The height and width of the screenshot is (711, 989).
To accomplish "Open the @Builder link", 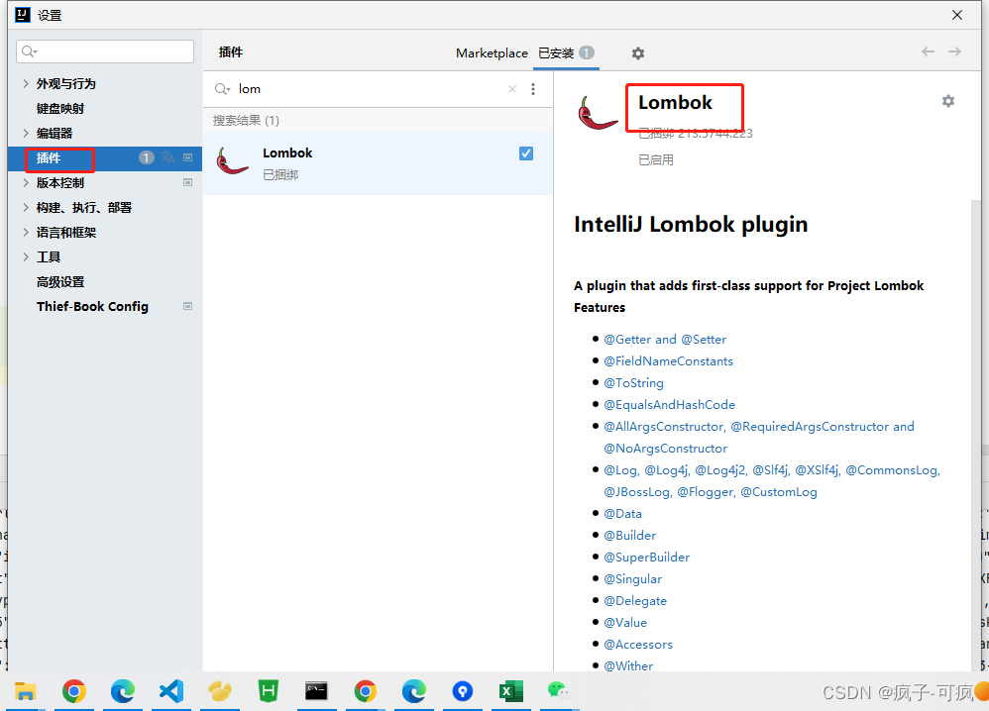I will [630, 535].
